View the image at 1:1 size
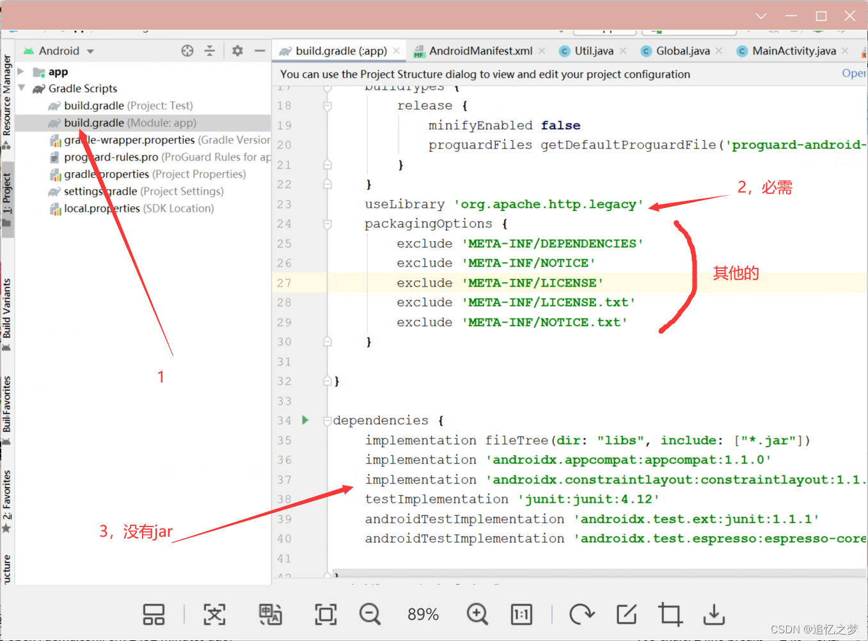The width and height of the screenshot is (868, 641). (x=521, y=614)
